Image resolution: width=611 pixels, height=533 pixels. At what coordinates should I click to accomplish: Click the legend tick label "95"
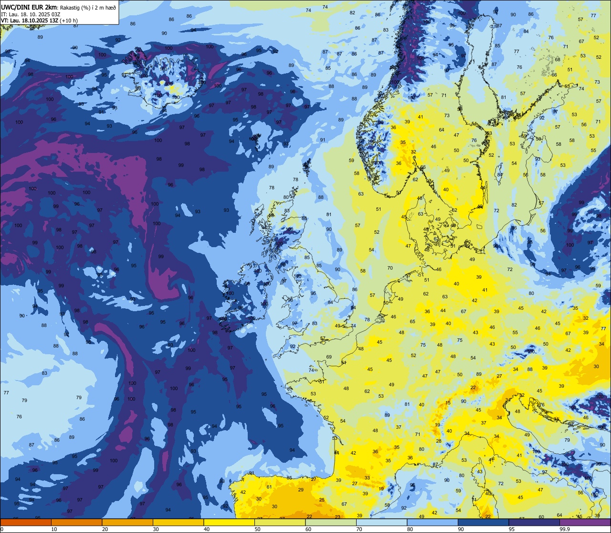coord(512,529)
